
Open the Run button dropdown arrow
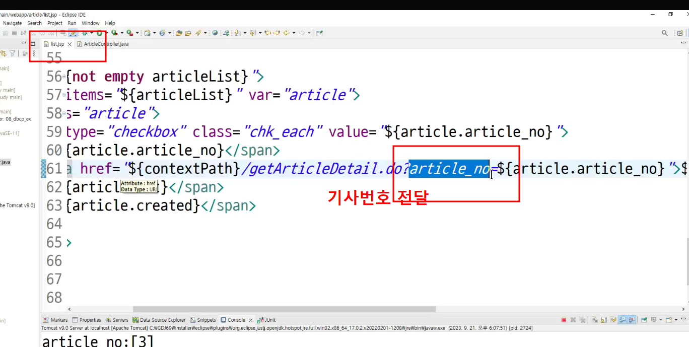click(x=107, y=33)
